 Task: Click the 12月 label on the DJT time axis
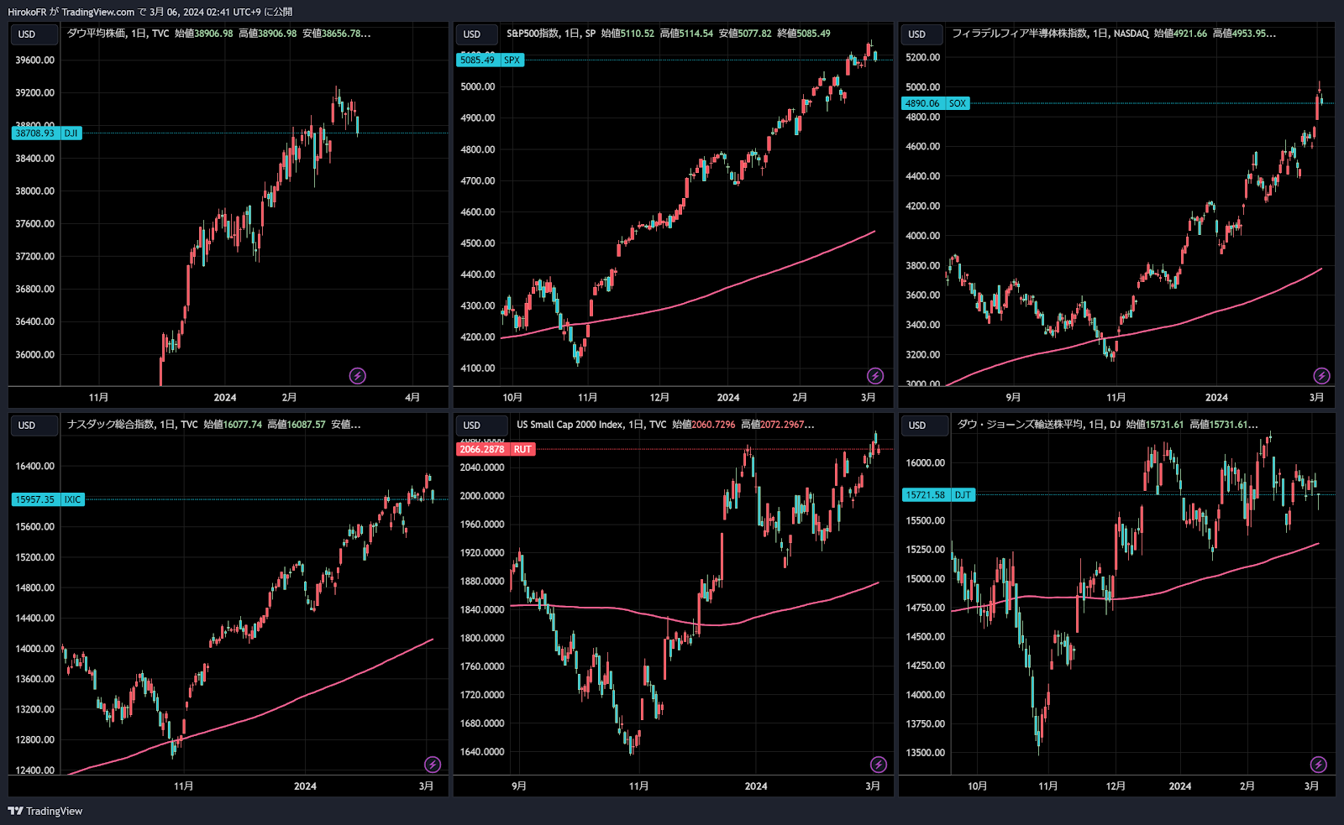click(x=1116, y=786)
